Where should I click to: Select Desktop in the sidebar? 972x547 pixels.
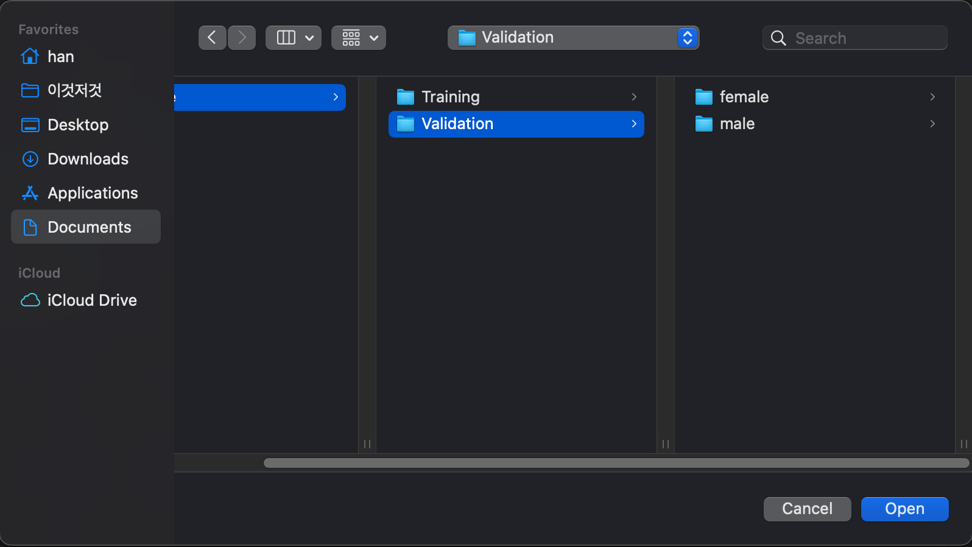click(x=78, y=125)
